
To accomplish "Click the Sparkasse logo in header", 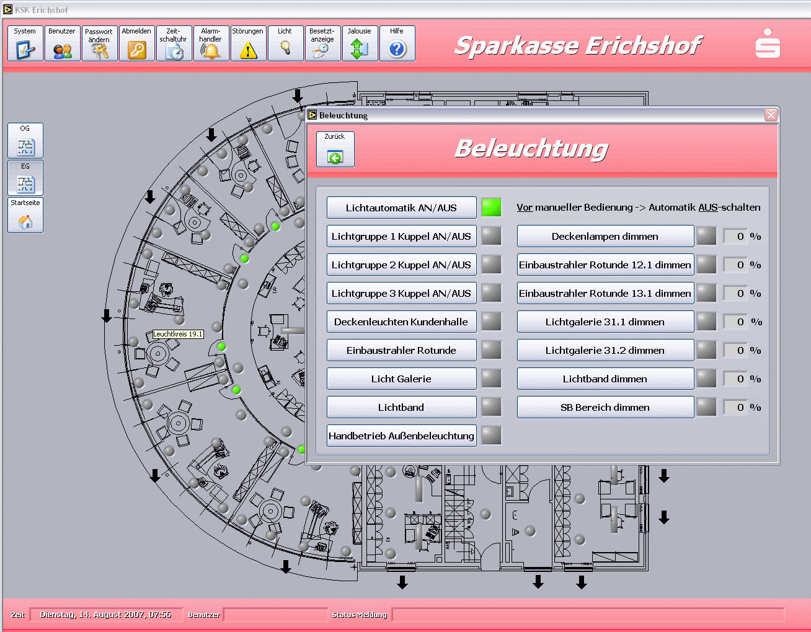I will point(768,43).
